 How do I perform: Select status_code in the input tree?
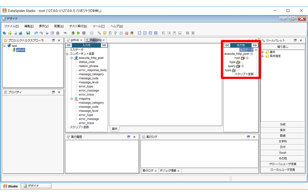(87, 62)
